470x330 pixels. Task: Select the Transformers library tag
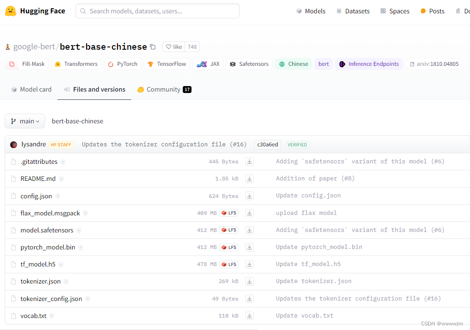(76, 64)
